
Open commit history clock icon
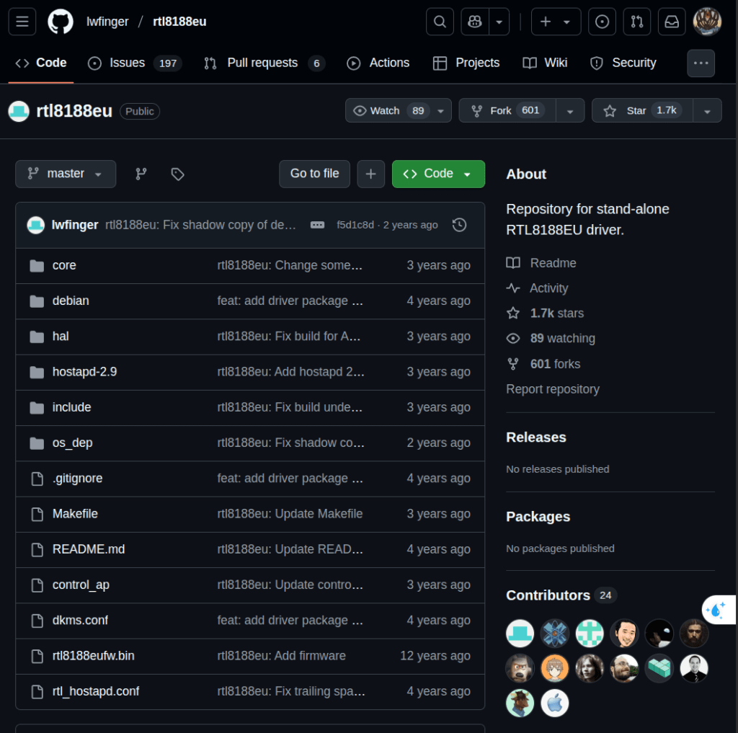tap(459, 225)
